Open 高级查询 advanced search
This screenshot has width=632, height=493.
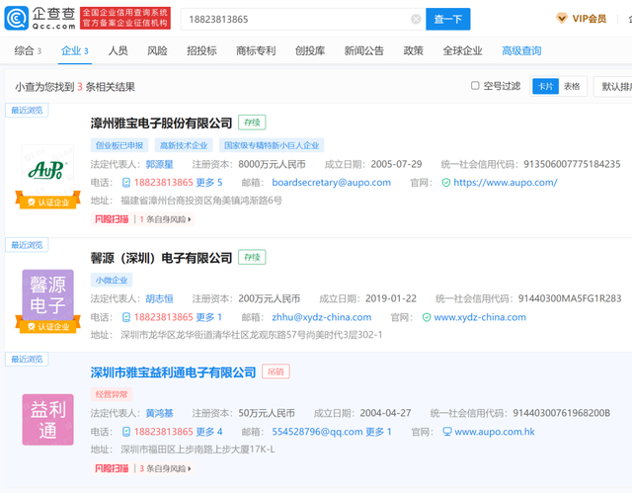tap(521, 50)
